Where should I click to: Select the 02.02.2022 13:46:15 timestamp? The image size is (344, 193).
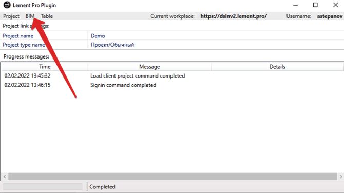pos(27,85)
